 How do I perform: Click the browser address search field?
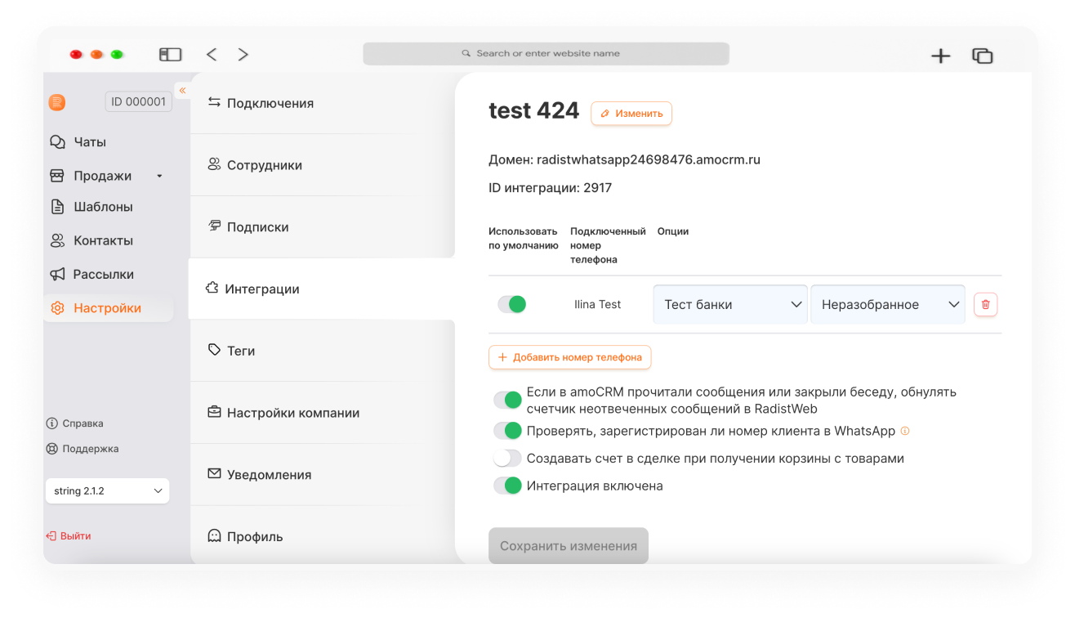pos(546,53)
